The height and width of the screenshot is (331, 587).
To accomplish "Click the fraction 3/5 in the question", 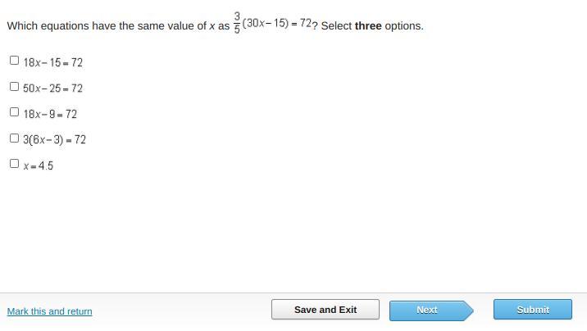I will click(237, 23).
